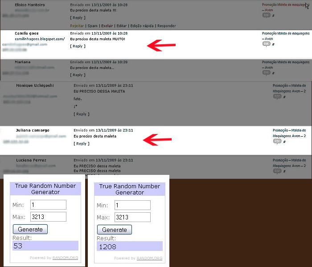Click Reply under Camila goes' comment
This screenshot has width=312, height=267.
coord(78,46)
